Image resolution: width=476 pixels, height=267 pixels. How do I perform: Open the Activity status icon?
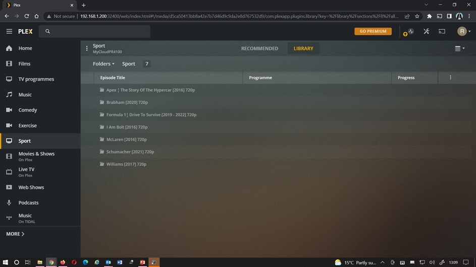click(411, 31)
